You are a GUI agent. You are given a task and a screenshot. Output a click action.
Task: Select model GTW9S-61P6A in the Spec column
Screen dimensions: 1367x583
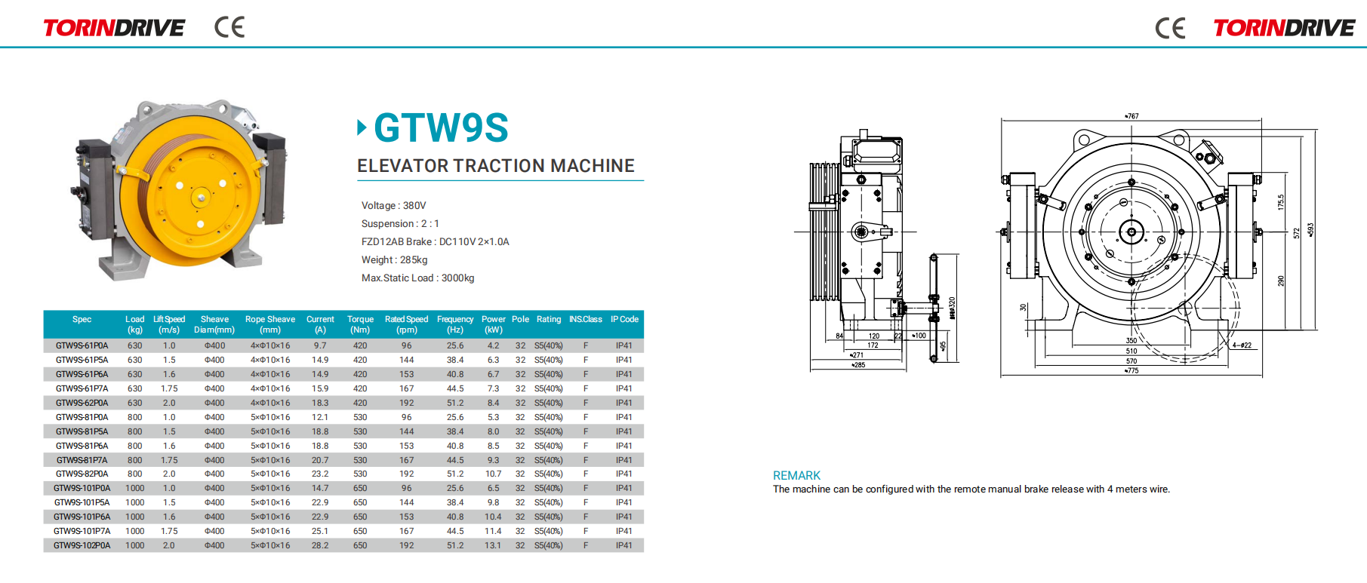tap(82, 374)
